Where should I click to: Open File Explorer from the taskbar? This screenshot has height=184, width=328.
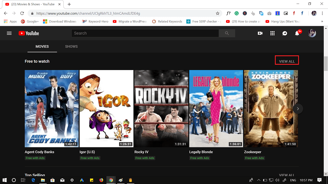(43, 180)
